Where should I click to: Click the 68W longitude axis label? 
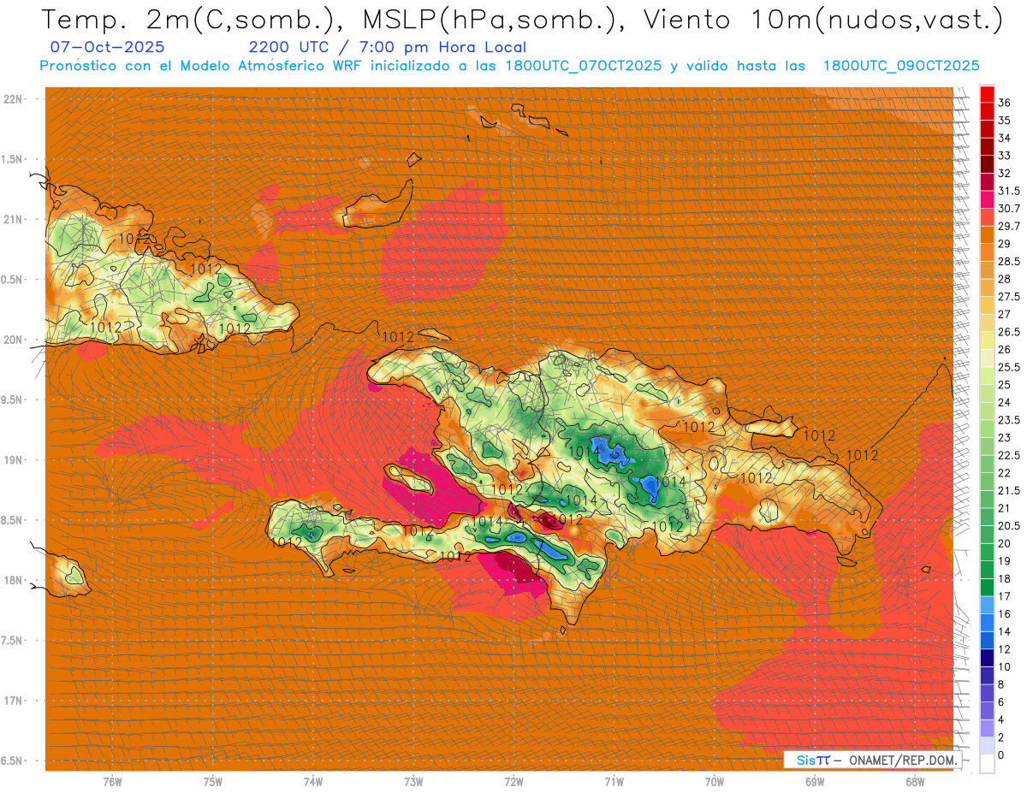(x=914, y=782)
